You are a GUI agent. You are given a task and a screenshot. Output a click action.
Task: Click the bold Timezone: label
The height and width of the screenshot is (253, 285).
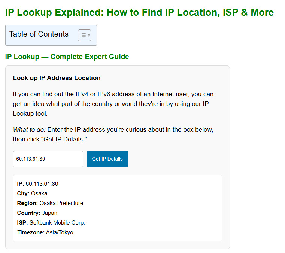click(x=31, y=232)
